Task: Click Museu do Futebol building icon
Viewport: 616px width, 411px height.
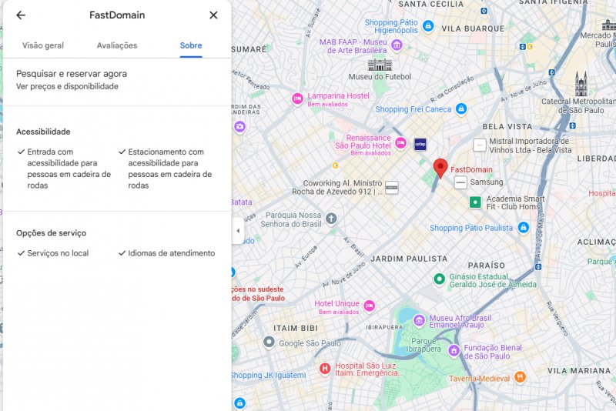Action: pyautogui.click(x=380, y=65)
